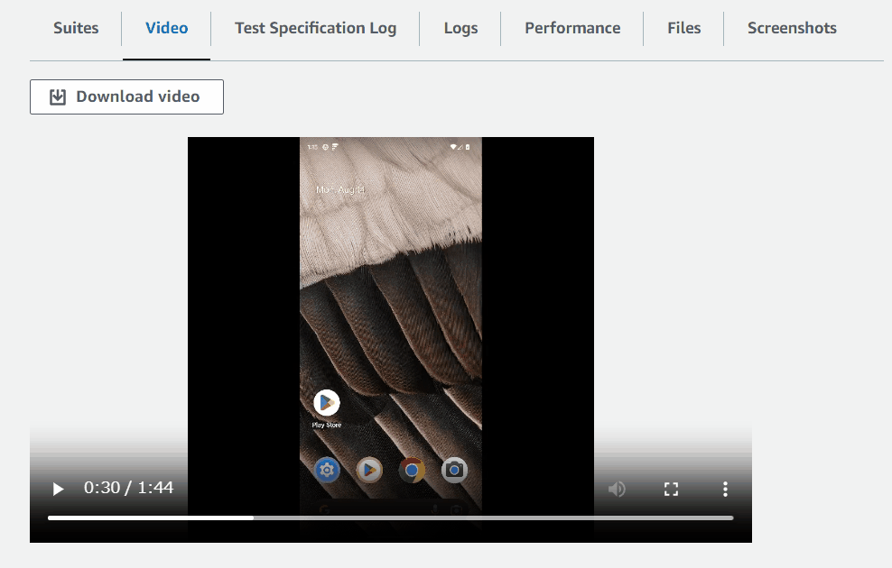This screenshot has height=568, width=892.
Task: Play the test run video
Action: click(59, 489)
